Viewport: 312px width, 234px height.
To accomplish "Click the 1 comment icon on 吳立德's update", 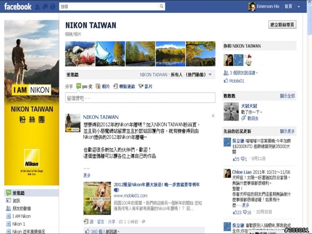I will coord(244,159).
